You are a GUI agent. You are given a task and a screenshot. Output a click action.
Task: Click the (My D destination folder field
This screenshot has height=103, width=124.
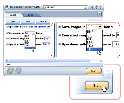coord(47,39)
